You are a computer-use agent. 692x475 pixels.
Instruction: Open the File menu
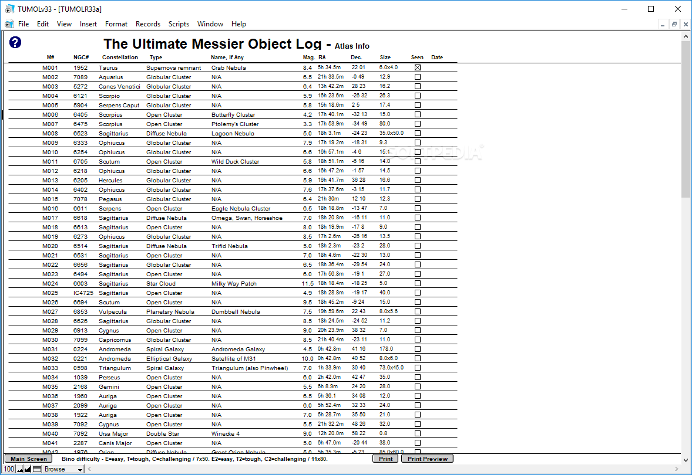23,24
